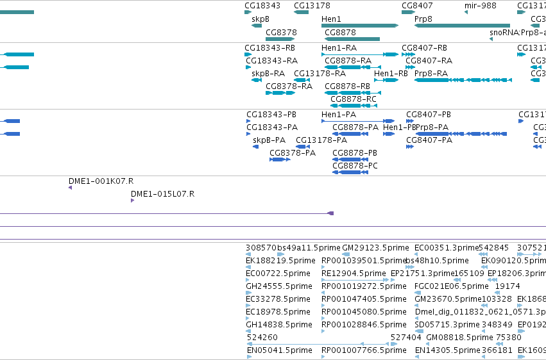Click the EC33278.5prime label

(278, 299)
